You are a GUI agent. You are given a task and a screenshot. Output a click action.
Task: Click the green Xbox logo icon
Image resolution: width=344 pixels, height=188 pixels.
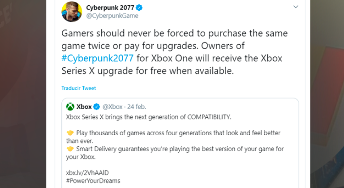pos(70,107)
